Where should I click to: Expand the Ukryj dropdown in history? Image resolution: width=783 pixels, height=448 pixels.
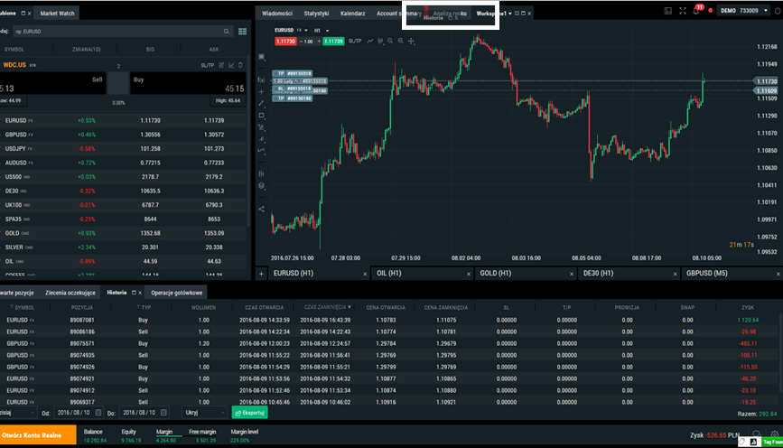[x=203, y=412]
